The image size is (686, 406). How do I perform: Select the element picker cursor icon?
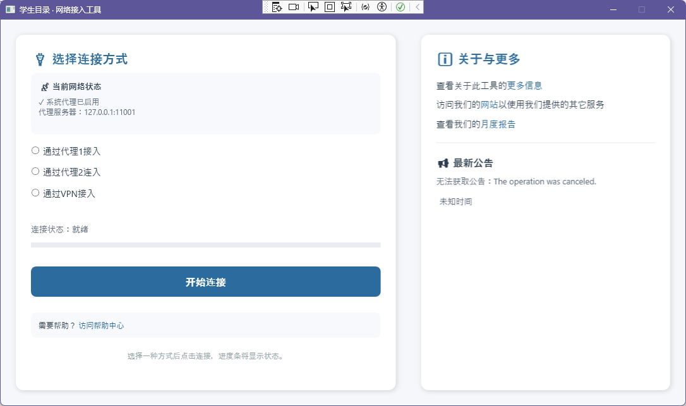[313, 6]
